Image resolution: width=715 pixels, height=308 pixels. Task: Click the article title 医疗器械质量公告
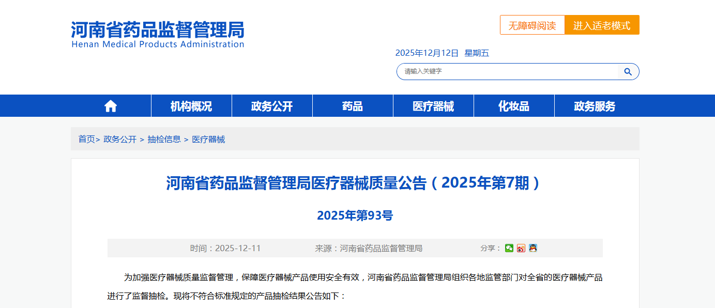[x=355, y=183]
